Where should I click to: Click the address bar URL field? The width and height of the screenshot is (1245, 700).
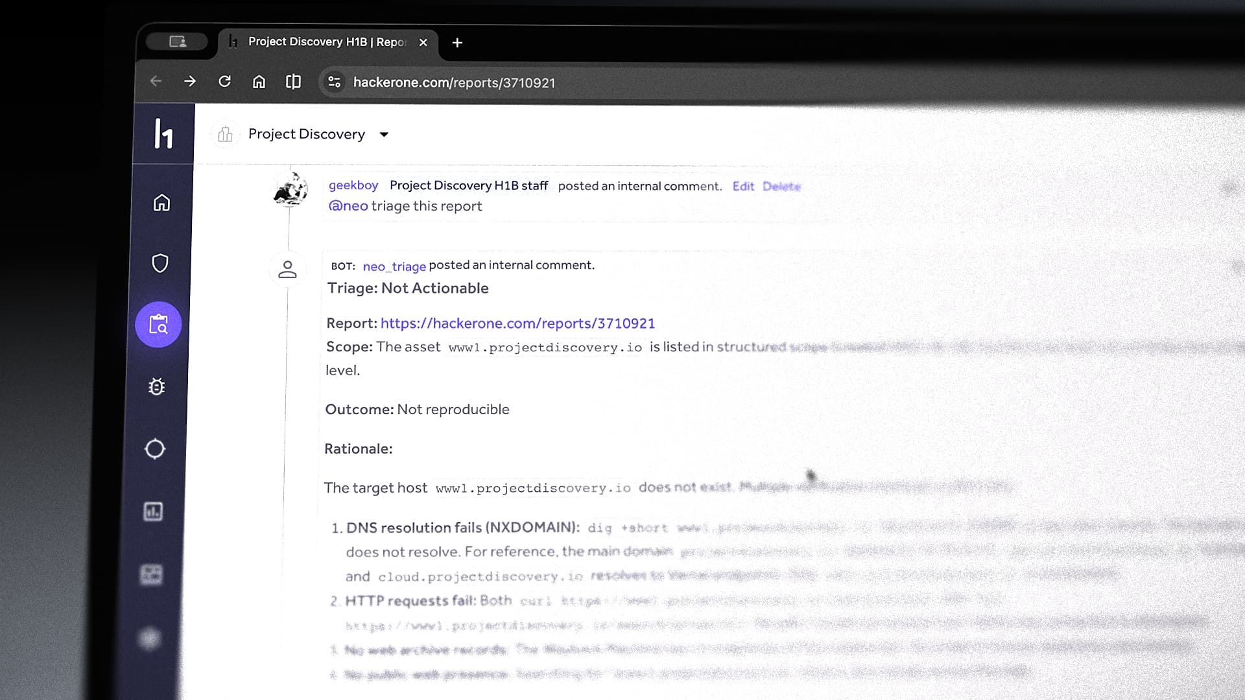(x=454, y=82)
